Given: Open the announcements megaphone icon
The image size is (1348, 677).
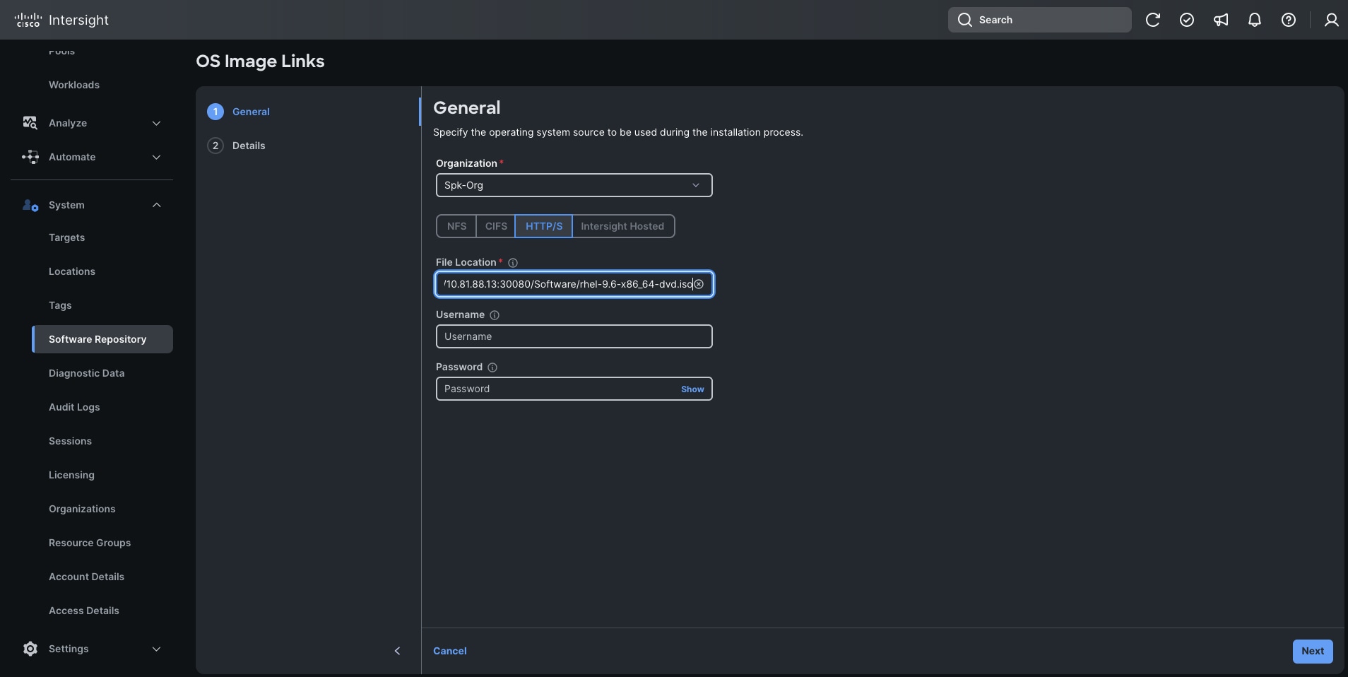Looking at the screenshot, I should point(1222,20).
